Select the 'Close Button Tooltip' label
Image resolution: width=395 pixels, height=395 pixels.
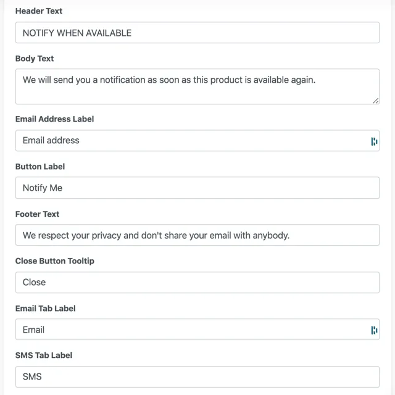[x=55, y=261]
